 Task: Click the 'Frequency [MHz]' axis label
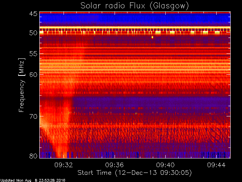(x=22, y=85)
